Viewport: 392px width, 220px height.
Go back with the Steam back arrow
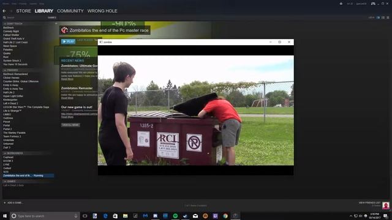pyautogui.click(x=4, y=11)
